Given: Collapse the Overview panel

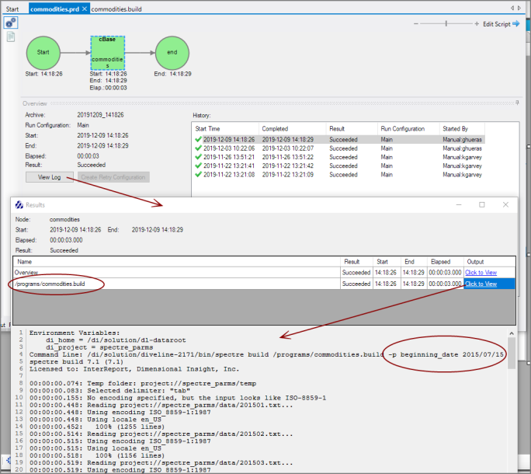Looking at the screenshot, I should click(x=517, y=103).
